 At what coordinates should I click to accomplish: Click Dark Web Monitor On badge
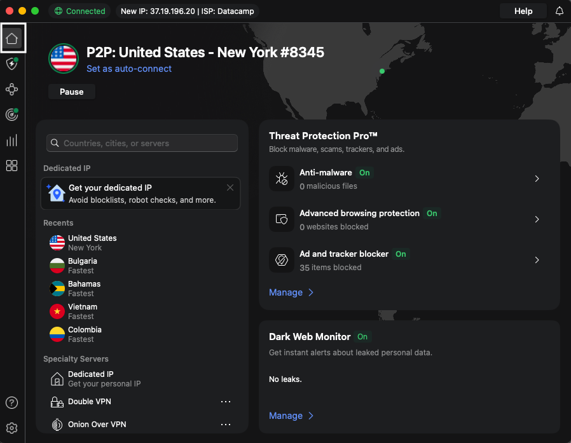tap(362, 337)
